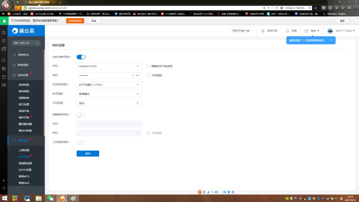Click the 蒲公英 logo in the header
Viewport: 359px width, 202px height.
tap(23, 31)
